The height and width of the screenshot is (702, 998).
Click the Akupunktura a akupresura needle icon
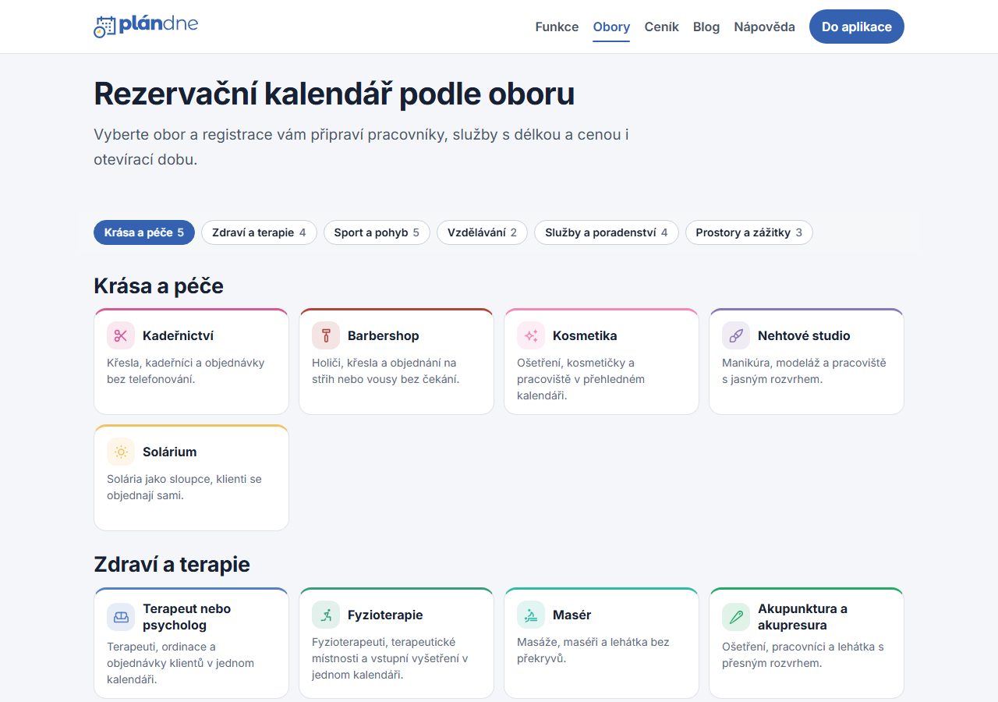[x=735, y=617]
